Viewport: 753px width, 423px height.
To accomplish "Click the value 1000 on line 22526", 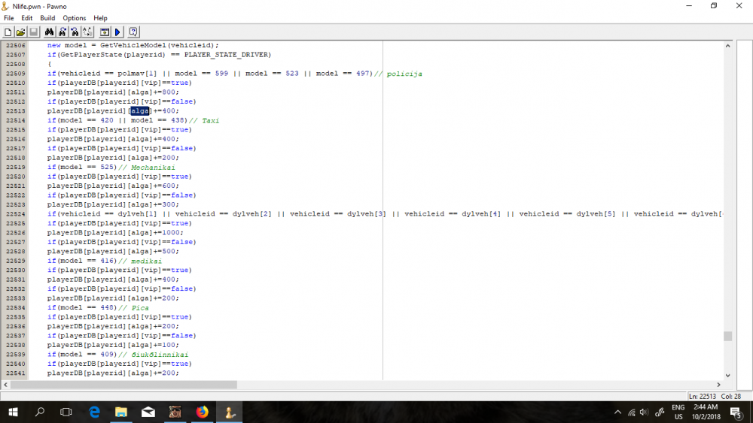I will tap(170, 233).
